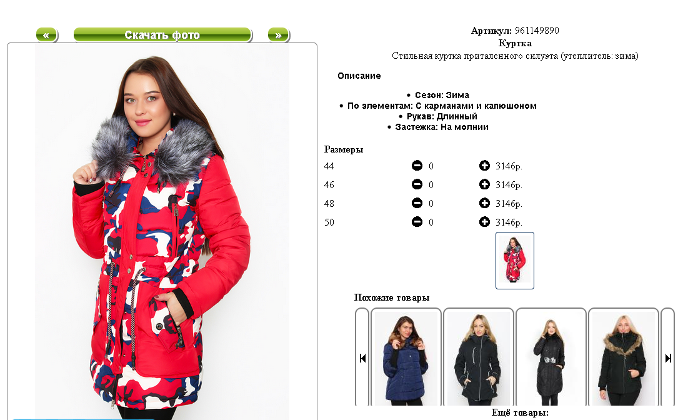Click the main product photo of red jacket
688x420 pixels.
pos(162,232)
